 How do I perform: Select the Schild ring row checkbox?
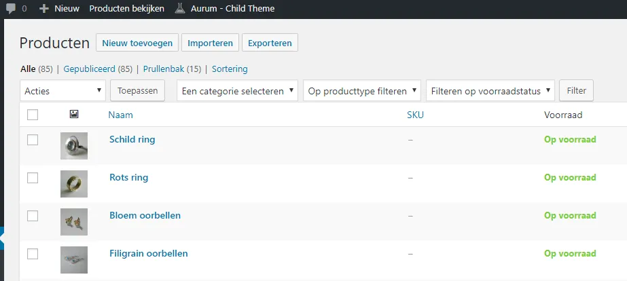click(33, 140)
